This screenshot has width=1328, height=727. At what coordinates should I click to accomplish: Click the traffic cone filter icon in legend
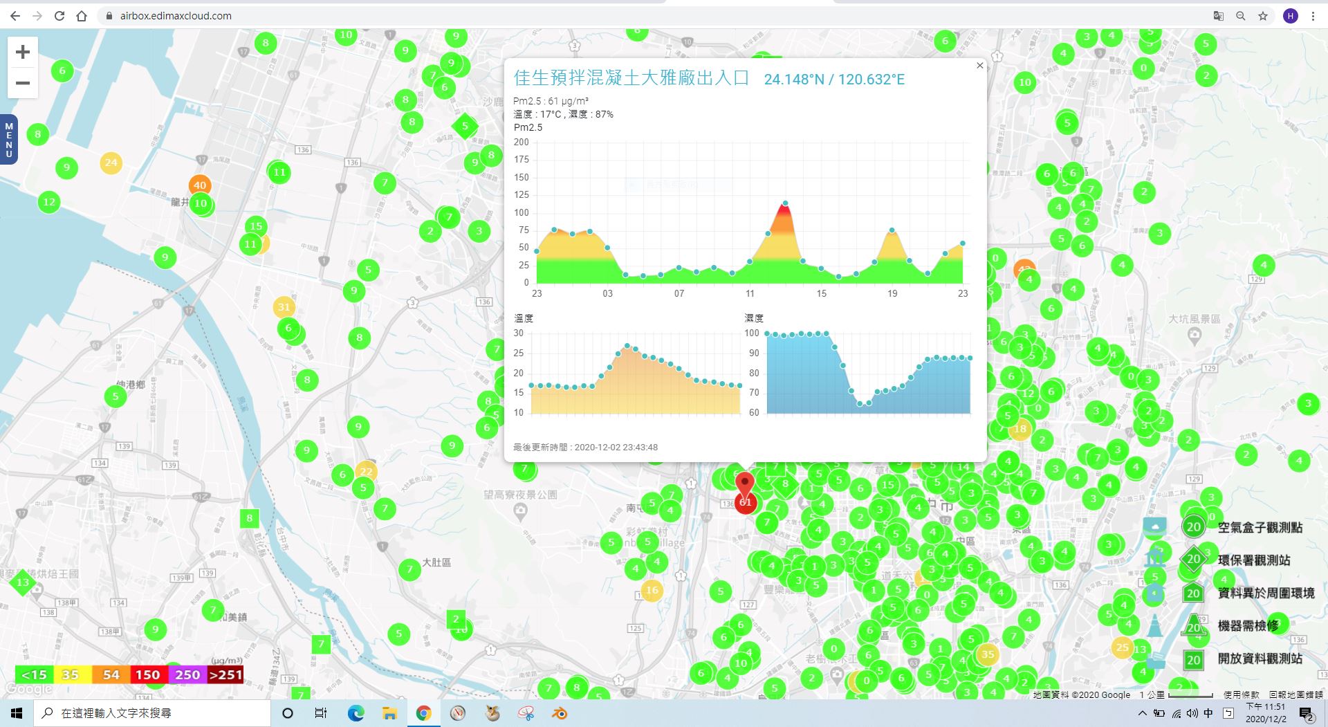click(x=1154, y=625)
